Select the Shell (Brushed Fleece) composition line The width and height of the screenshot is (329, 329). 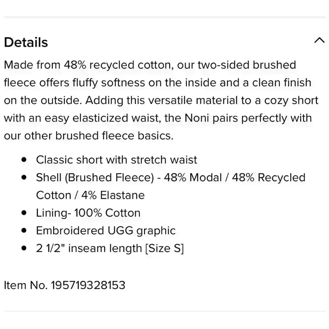pos(170,178)
